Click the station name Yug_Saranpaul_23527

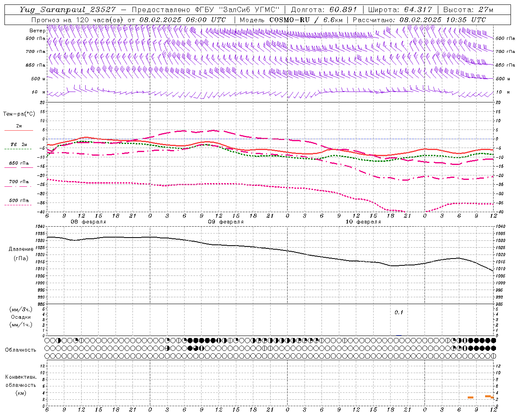pyautogui.click(x=67, y=10)
